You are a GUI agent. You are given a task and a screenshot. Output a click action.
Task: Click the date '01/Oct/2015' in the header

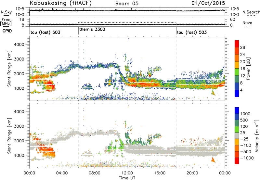point(208,3)
